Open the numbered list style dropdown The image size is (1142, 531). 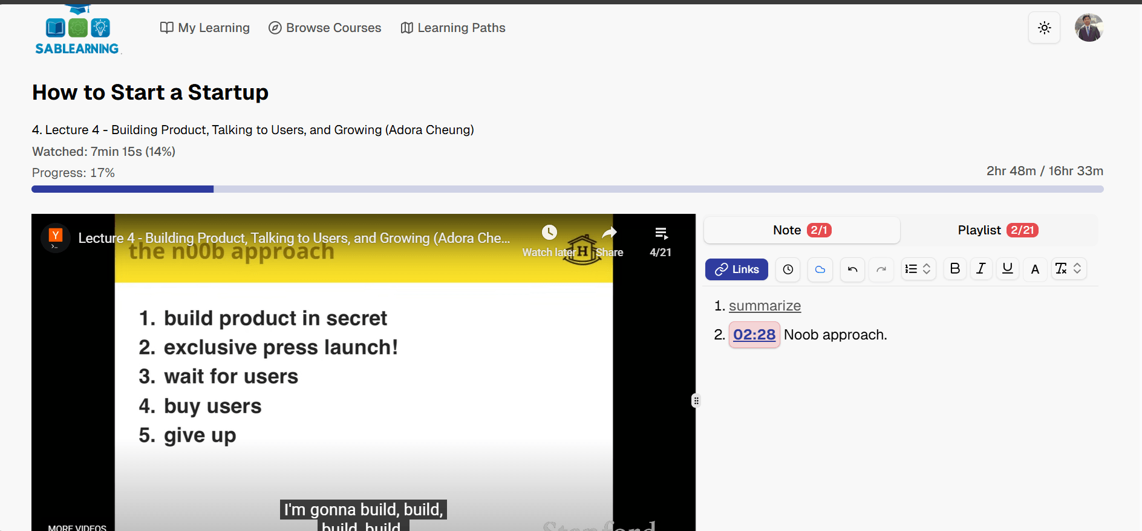[x=918, y=269]
